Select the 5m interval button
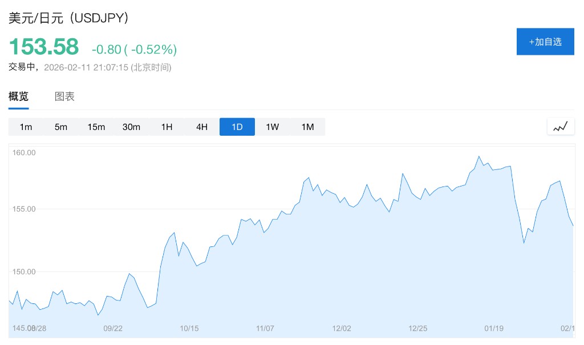Image resolution: width=584 pixels, height=345 pixels. click(61, 127)
